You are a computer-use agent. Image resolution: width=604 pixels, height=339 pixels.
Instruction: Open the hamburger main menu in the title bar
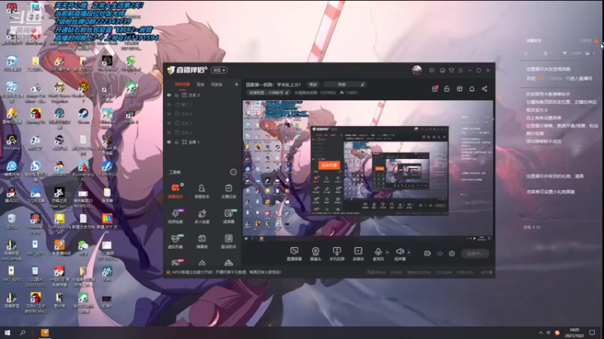pyautogui.click(x=461, y=70)
